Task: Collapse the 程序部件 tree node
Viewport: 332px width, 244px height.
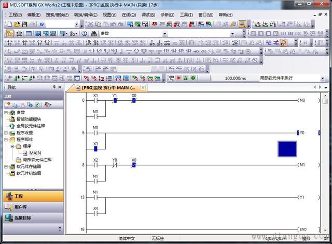Action: [6, 140]
